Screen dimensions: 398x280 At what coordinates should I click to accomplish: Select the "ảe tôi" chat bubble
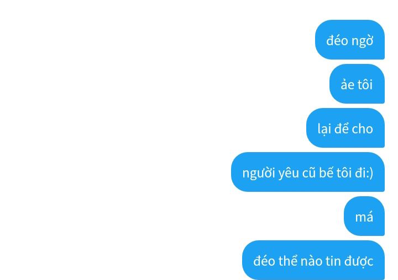click(357, 84)
